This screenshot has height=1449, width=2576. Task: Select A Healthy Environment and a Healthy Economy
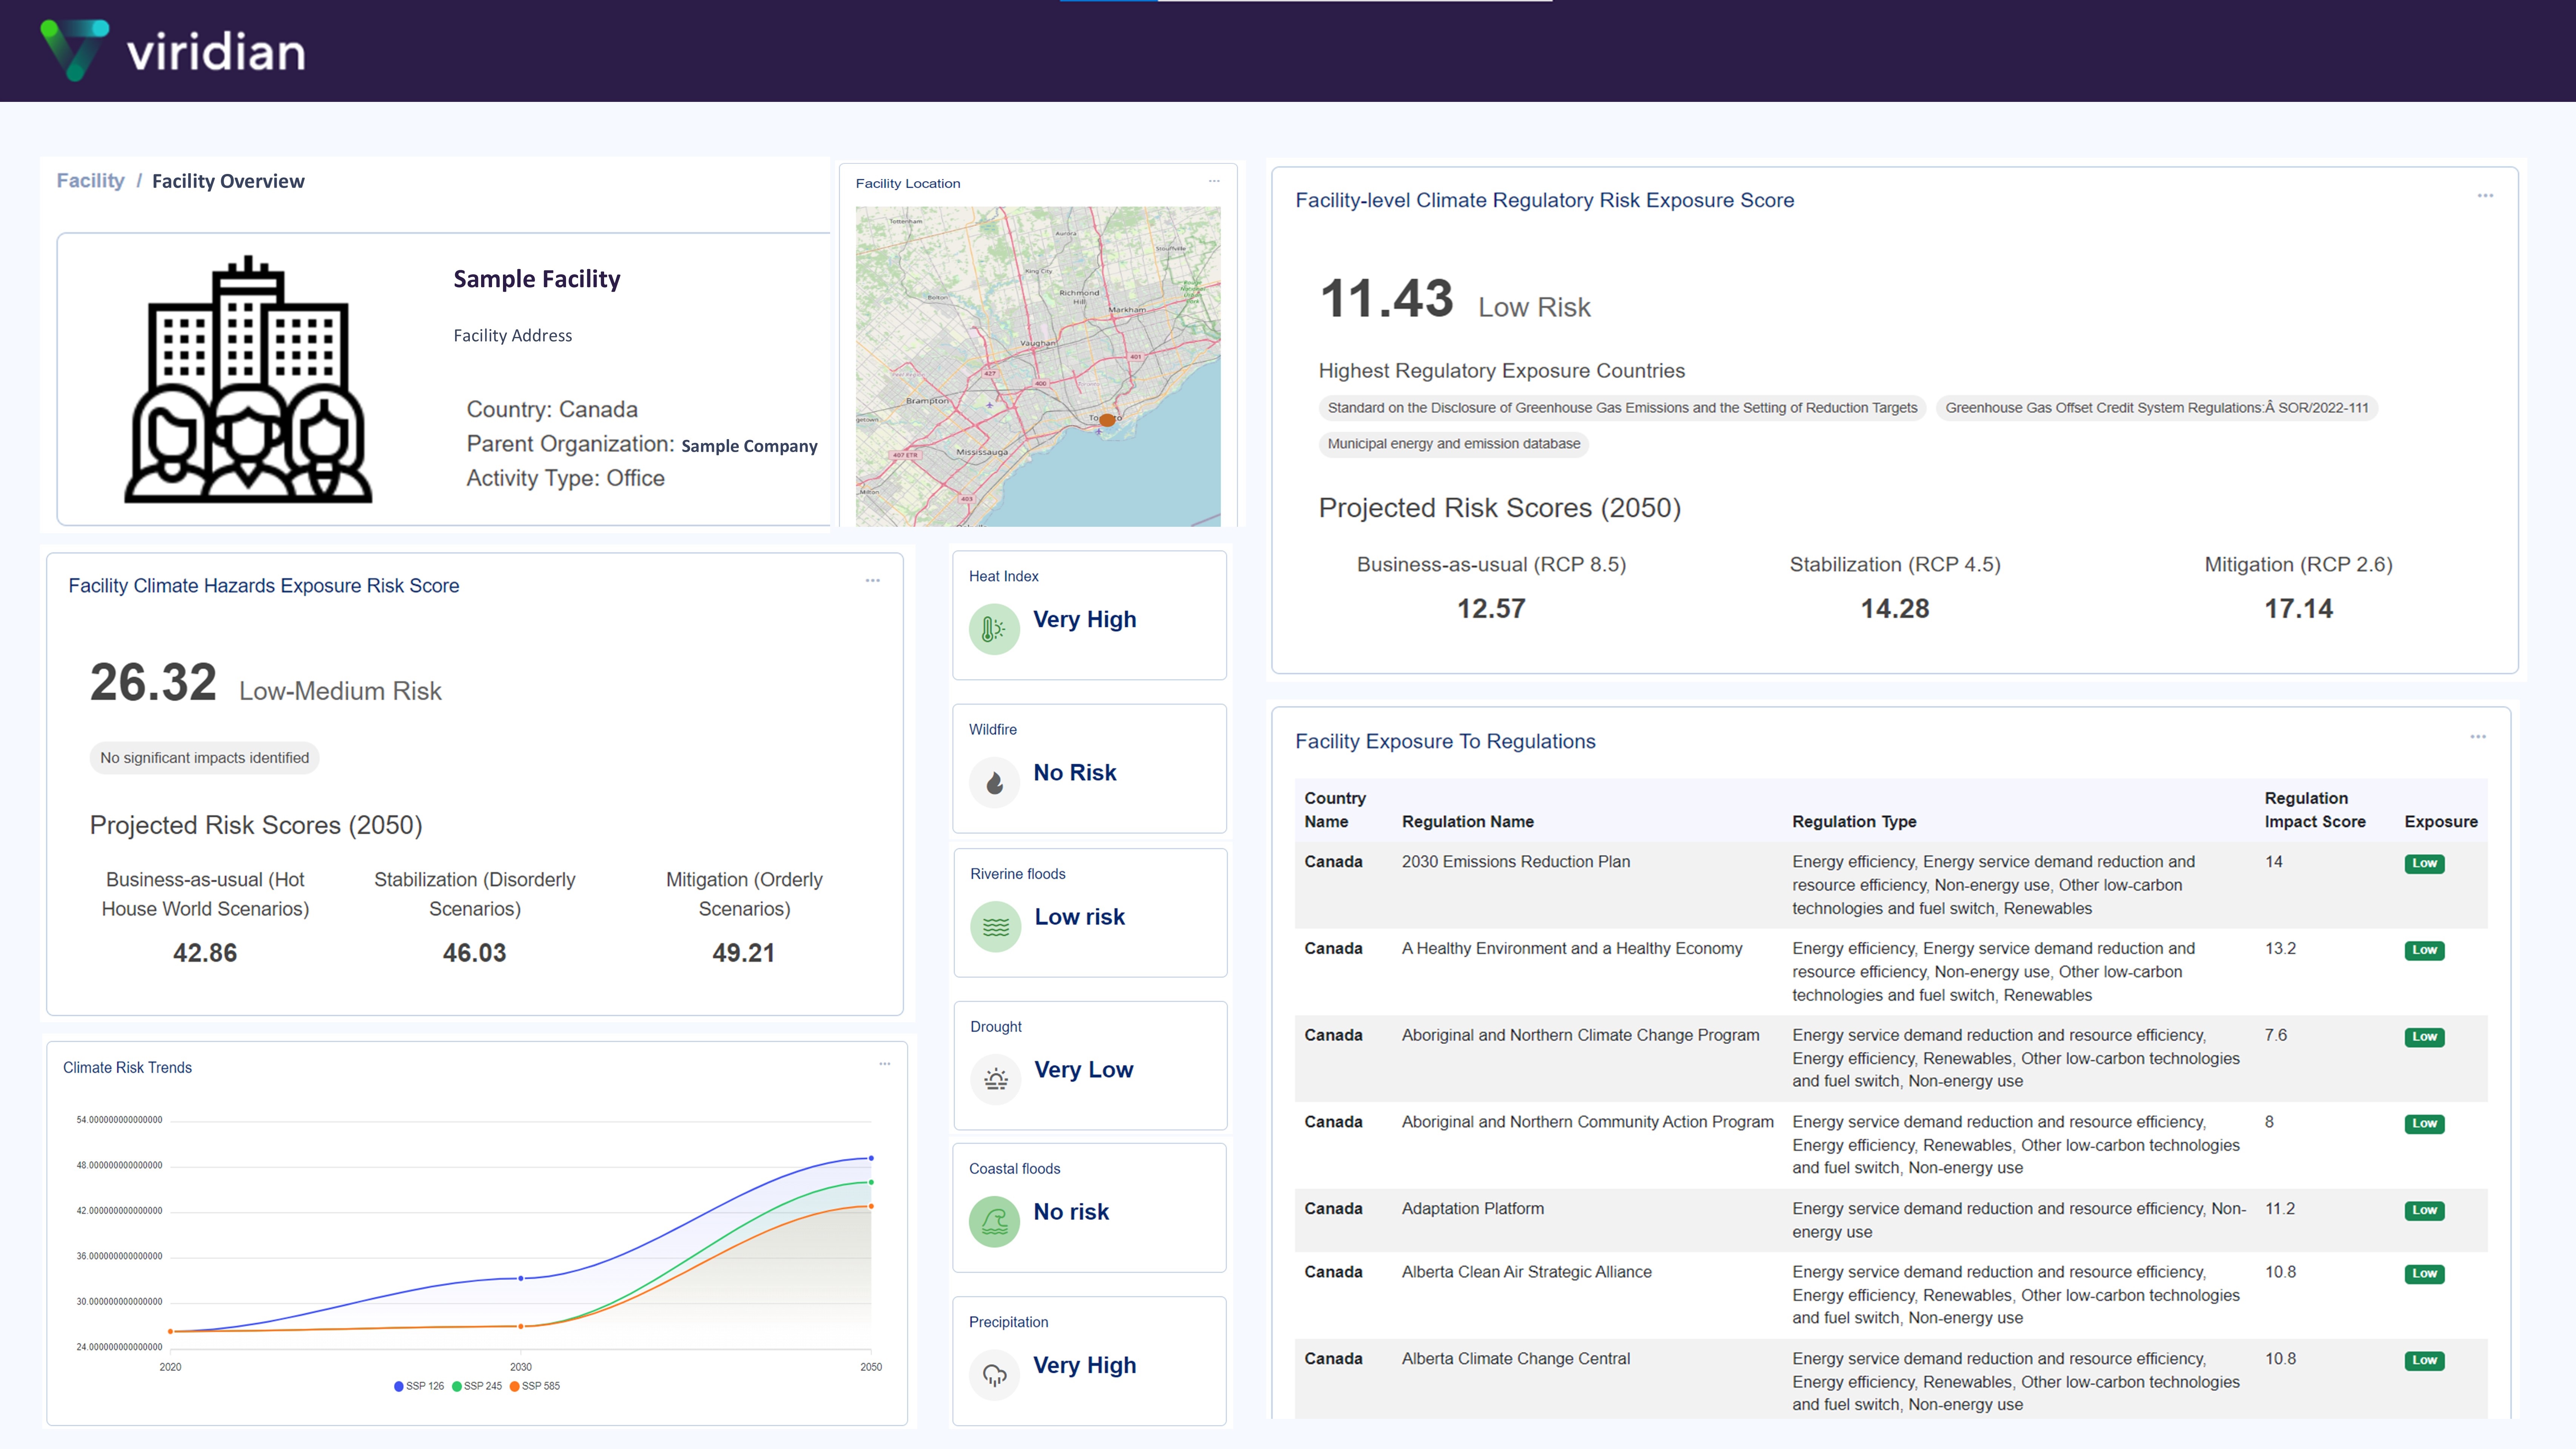1572,949
